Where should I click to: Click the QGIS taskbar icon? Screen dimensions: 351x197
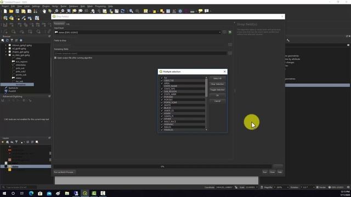pos(85,193)
